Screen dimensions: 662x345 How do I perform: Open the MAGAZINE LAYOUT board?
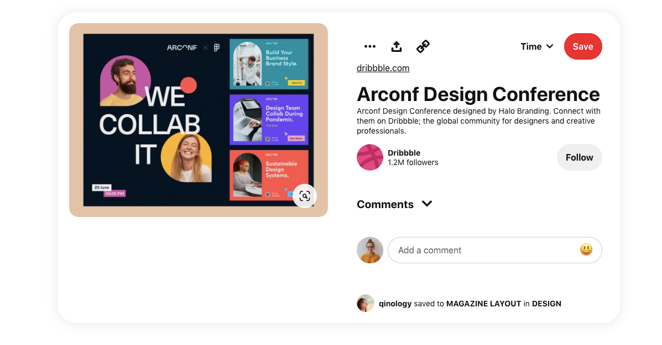(x=483, y=303)
